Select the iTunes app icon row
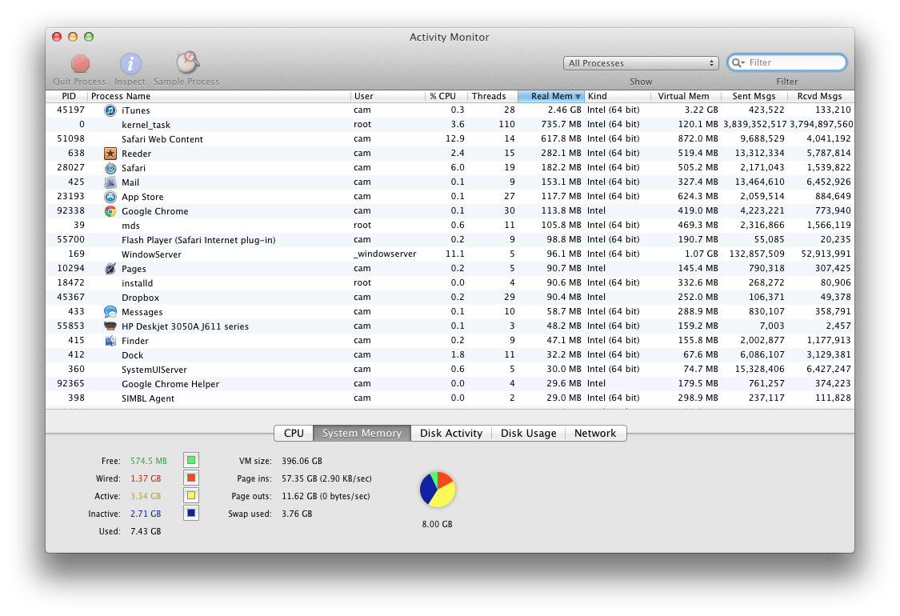Viewport: 900px width, 616px height. pos(450,110)
